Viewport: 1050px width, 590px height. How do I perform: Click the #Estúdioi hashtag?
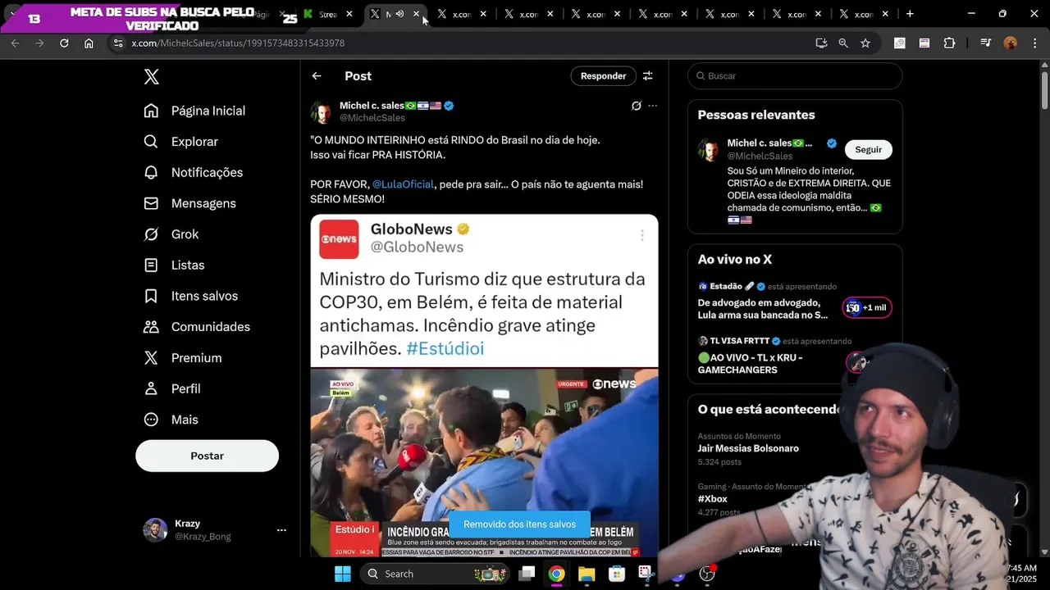point(445,348)
